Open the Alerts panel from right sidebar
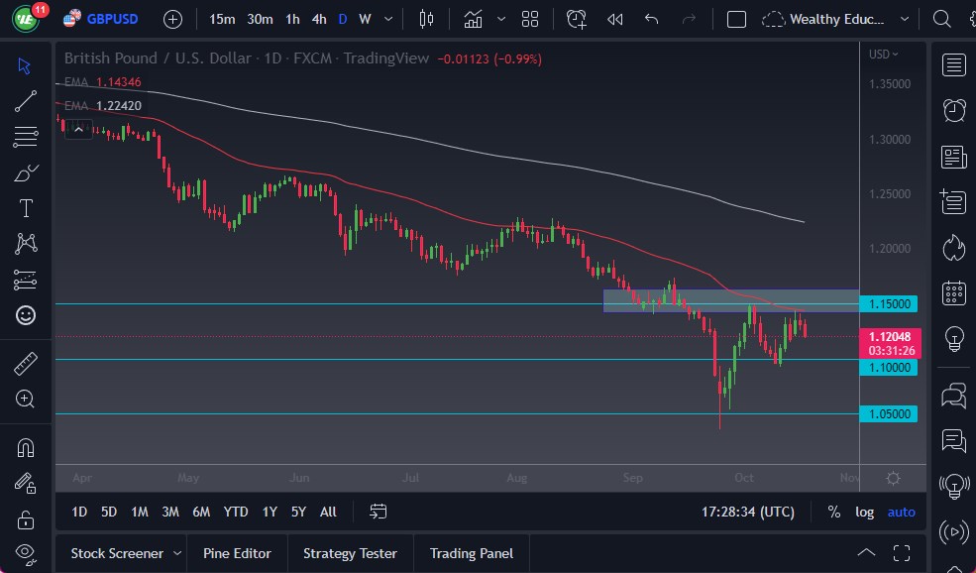 (x=952, y=110)
